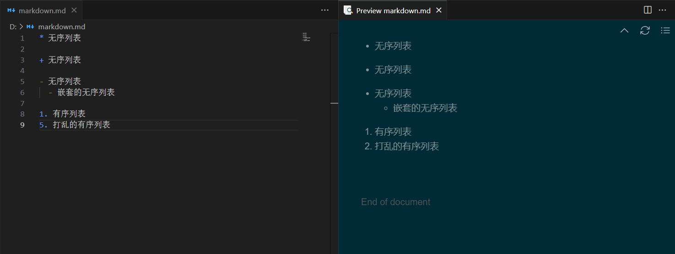Click line number 6 in the gutter
The height and width of the screenshot is (254, 675).
click(x=22, y=93)
